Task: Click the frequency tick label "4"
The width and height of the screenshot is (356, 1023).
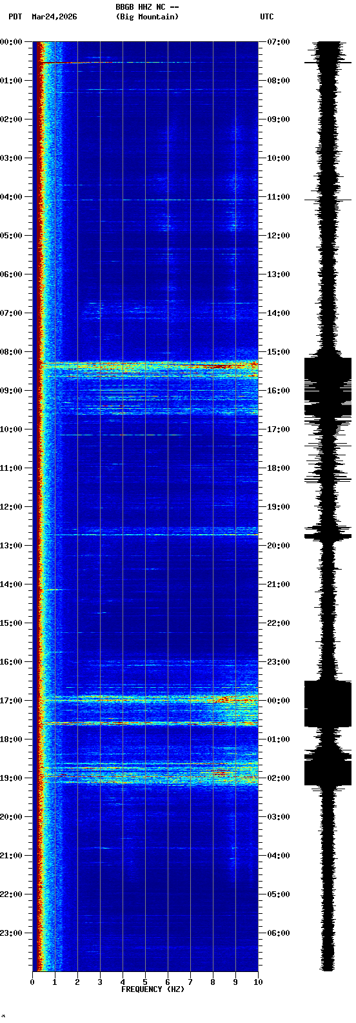Action: 123,982
